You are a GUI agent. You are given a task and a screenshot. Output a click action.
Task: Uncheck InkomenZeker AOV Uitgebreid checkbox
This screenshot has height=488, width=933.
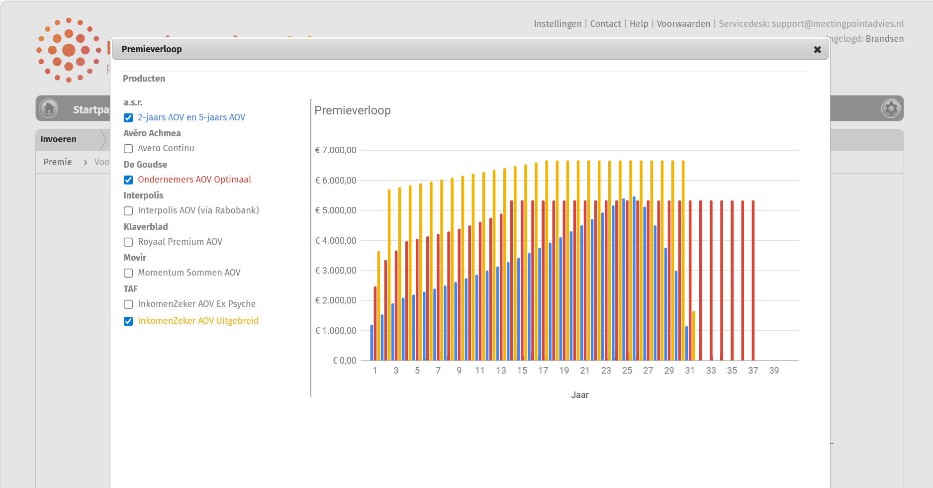tap(128, 321)
